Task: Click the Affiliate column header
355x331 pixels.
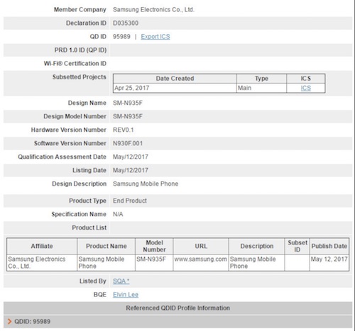Action: coord(42,246)
